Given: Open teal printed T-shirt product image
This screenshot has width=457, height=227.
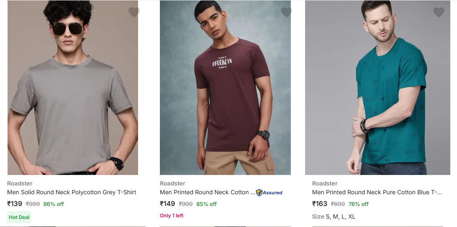Looking at the screenshot, I should (378, 92).
